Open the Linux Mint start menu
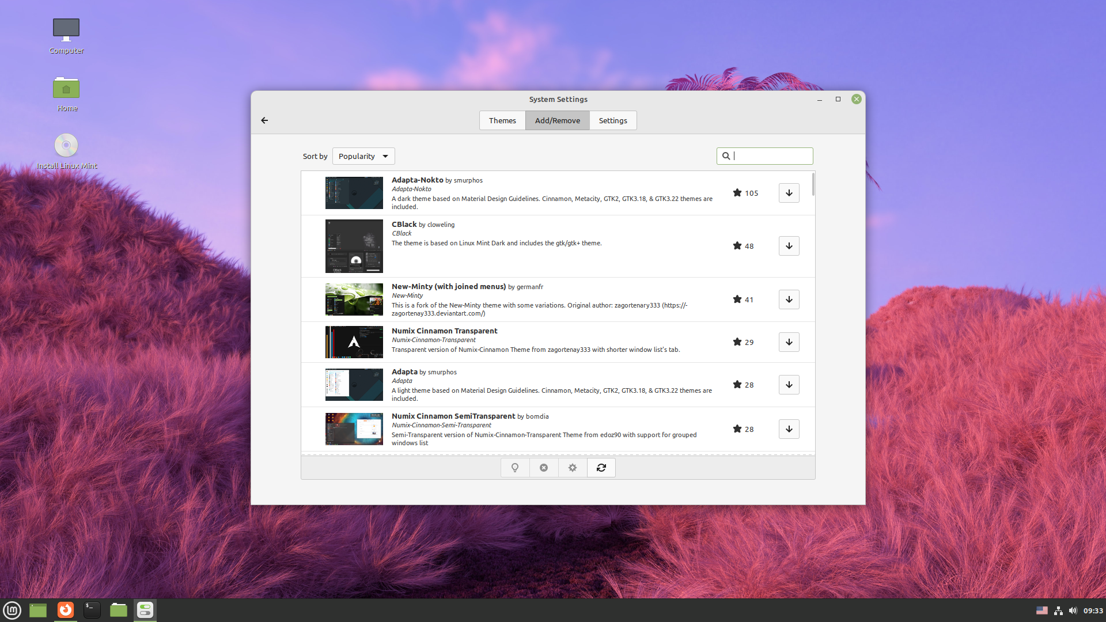The width and height of the screenshot is (1106, 622). [x=12, y=610]
